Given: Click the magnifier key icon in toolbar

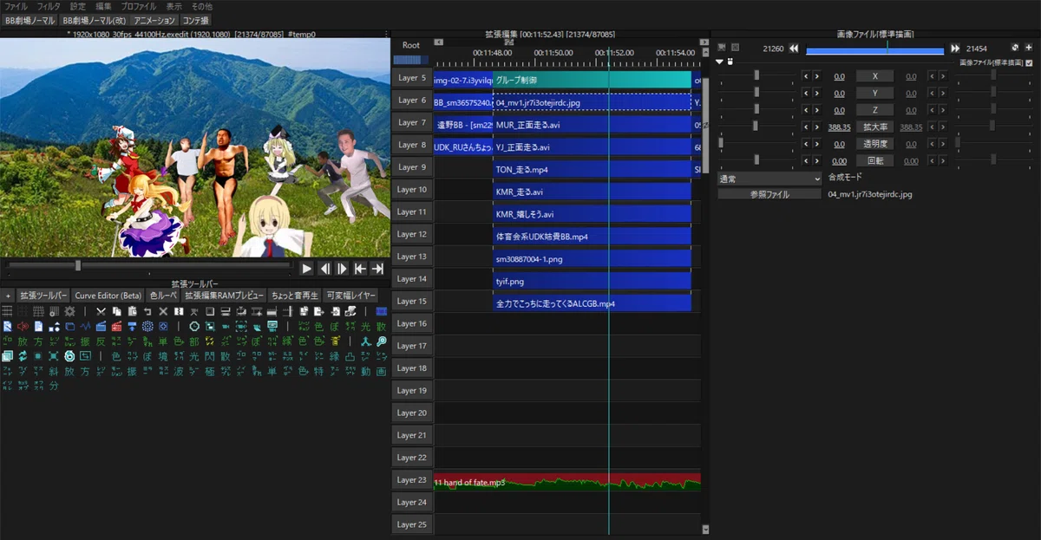Looking at the screenshot, I should [381, 342].
